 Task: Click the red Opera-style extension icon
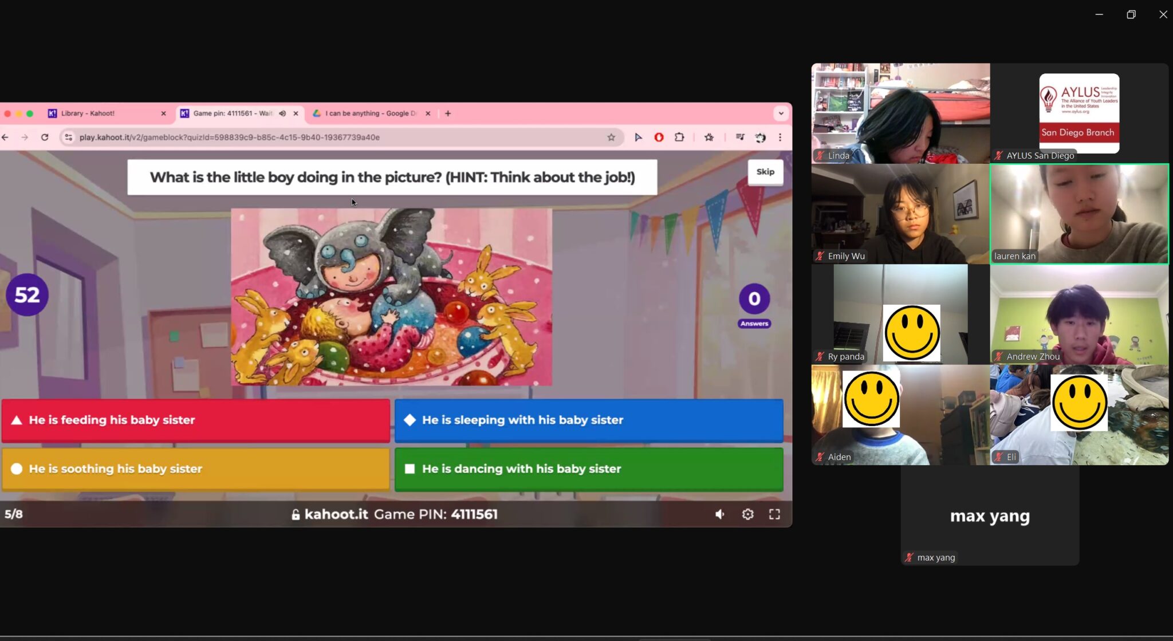coord(659,137)
